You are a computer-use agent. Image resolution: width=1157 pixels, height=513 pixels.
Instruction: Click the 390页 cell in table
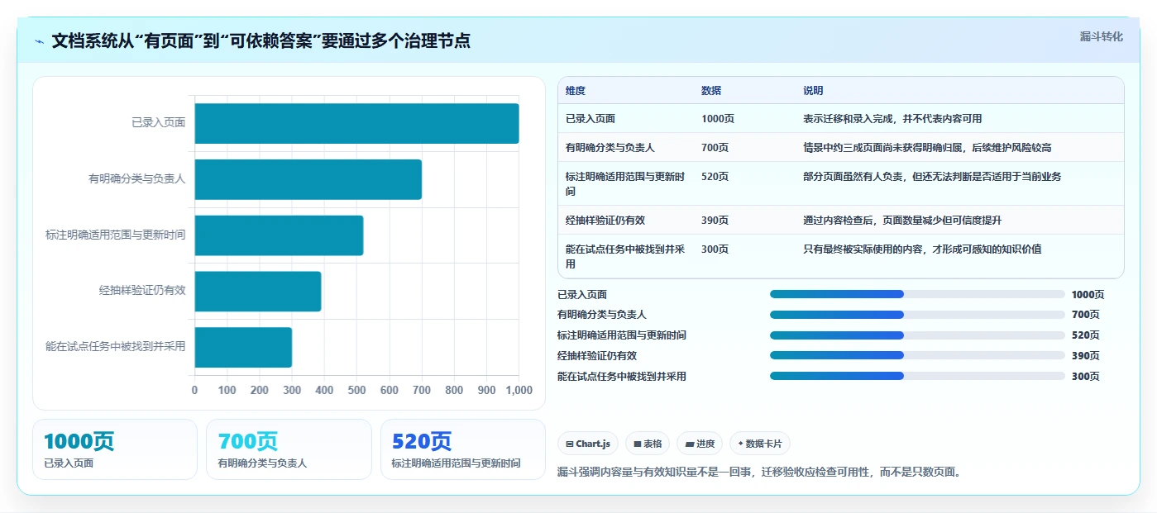click(715, 221)
